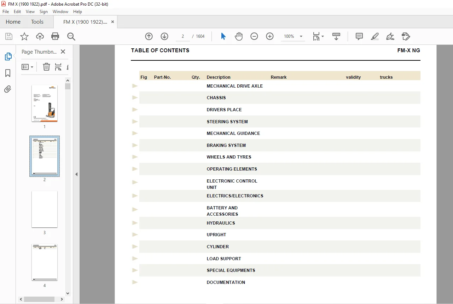Open MECHANICAL GUIDANCE contents entry
The width and height of the screenshot is (453, 304).
[x=233, y=133]
